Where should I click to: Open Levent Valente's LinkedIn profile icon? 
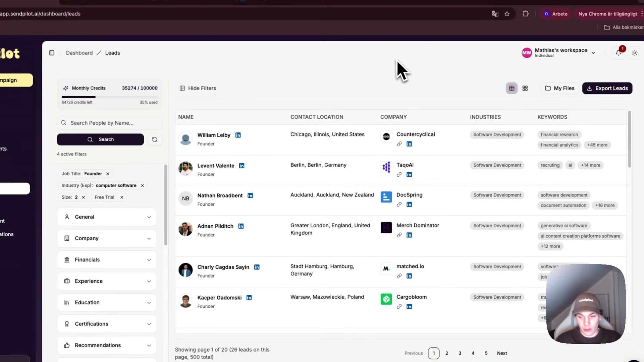point(242,166)
